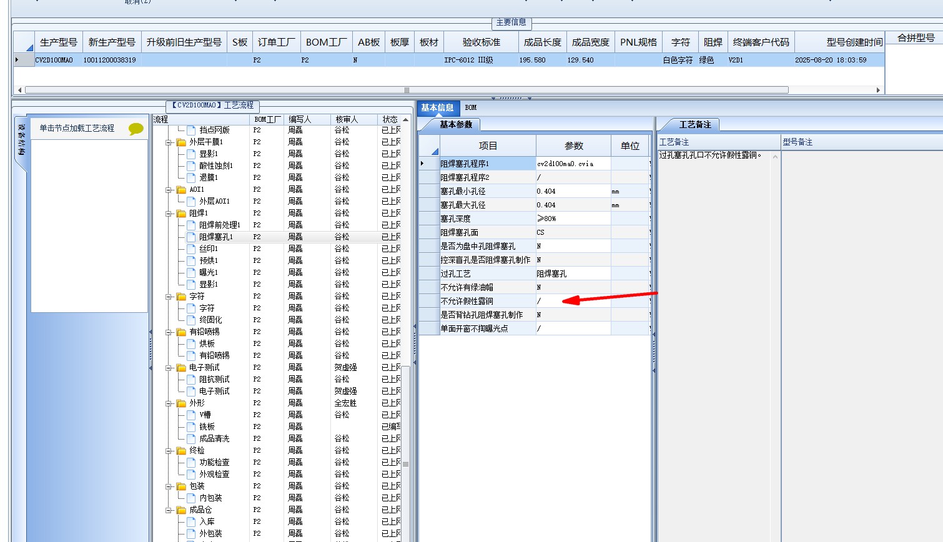The width and height of the screenshot is (943, 542).
Task: Click the 【CV2D100MA0】工艺流程 panel tab
Action: point(212,106)
